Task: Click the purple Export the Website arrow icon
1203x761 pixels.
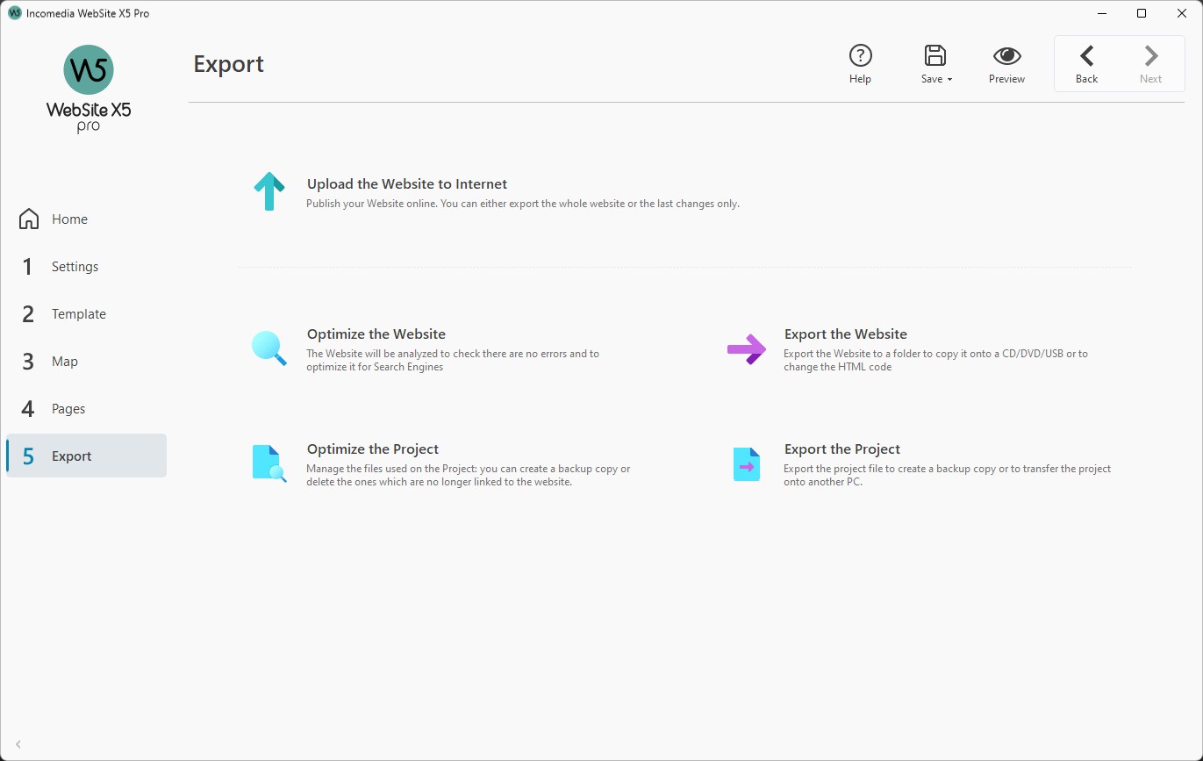Action: tap(746, 348)
